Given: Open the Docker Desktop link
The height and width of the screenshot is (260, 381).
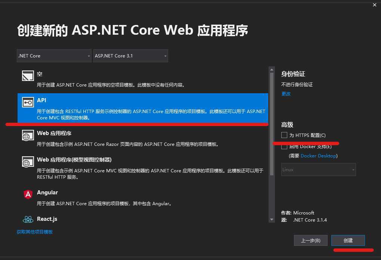Looking at the screenshot, I should pos(318,156).
